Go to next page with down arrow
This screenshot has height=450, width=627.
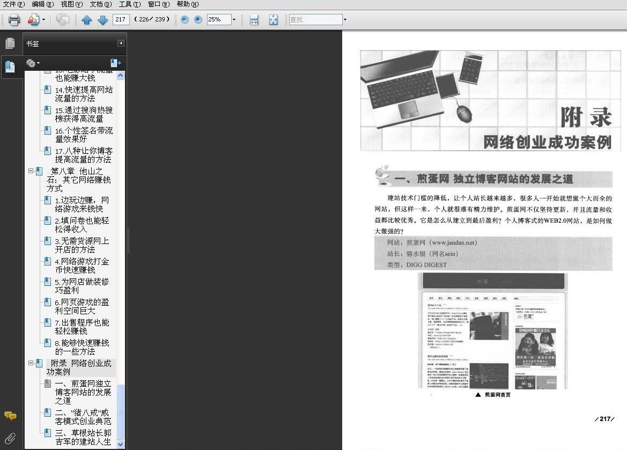103,20
